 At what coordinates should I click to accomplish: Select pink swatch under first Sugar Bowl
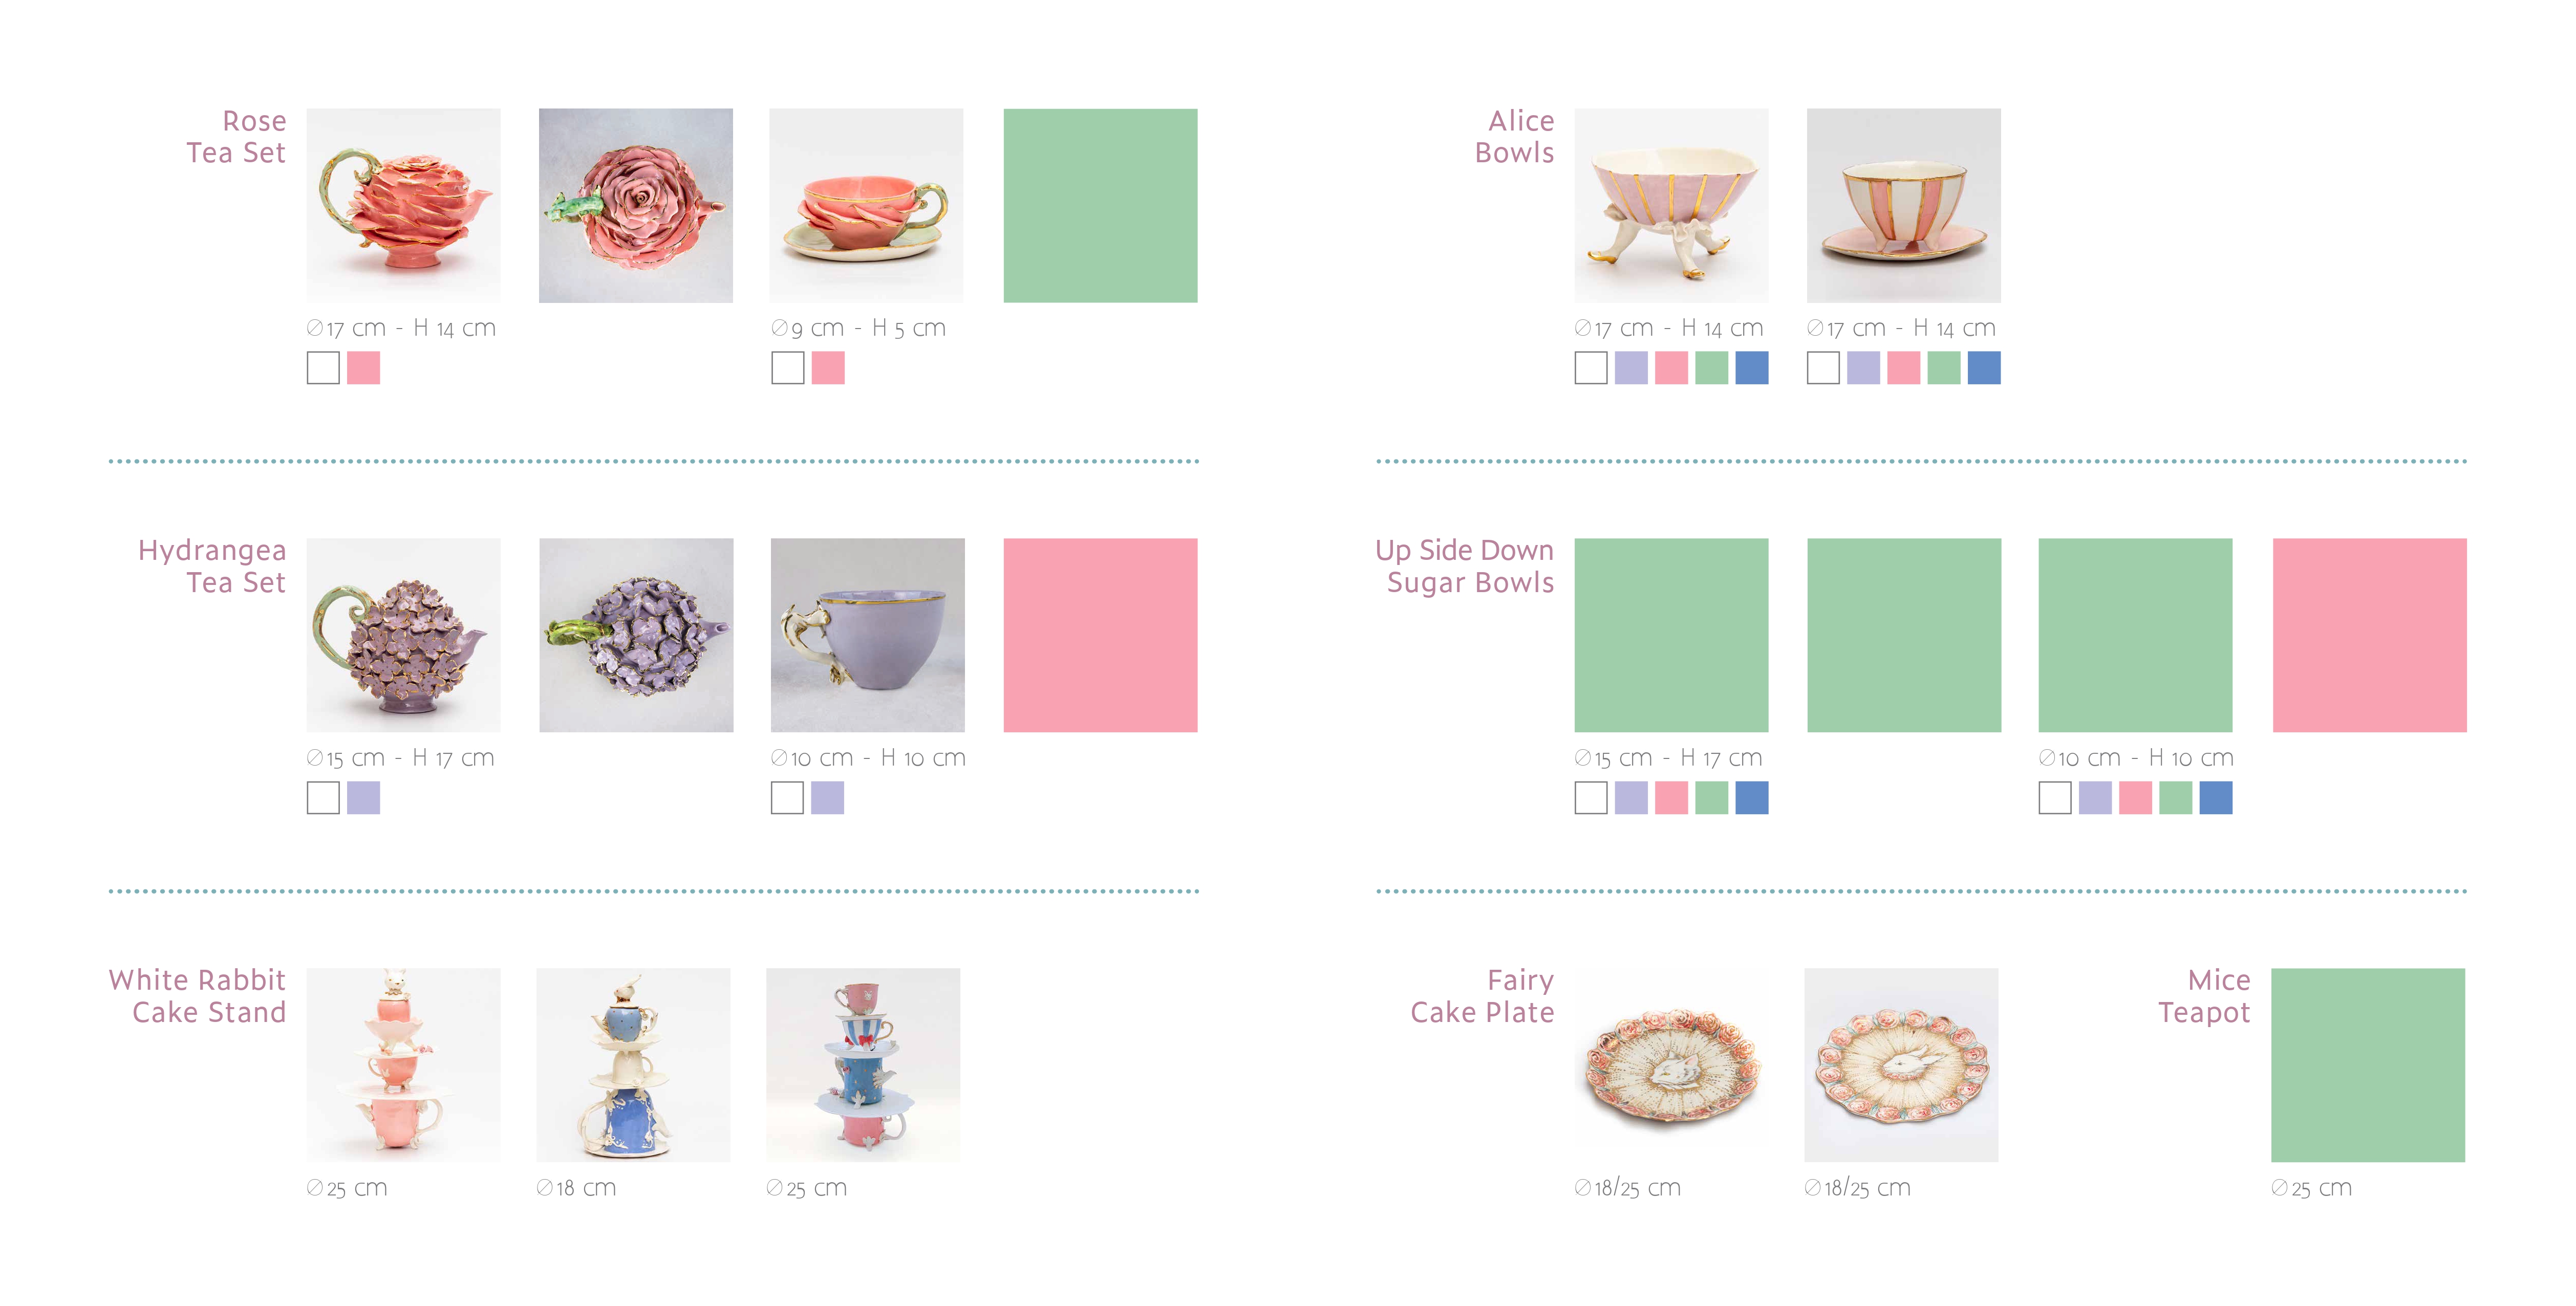1671,798
